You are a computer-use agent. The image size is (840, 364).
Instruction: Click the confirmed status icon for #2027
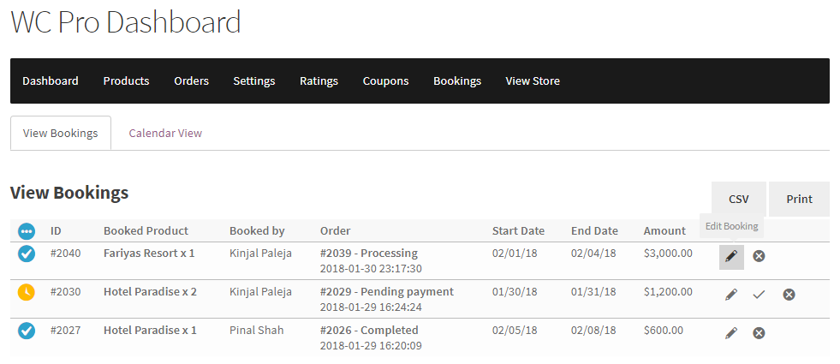pyautogui.click(x=27, y=331)
